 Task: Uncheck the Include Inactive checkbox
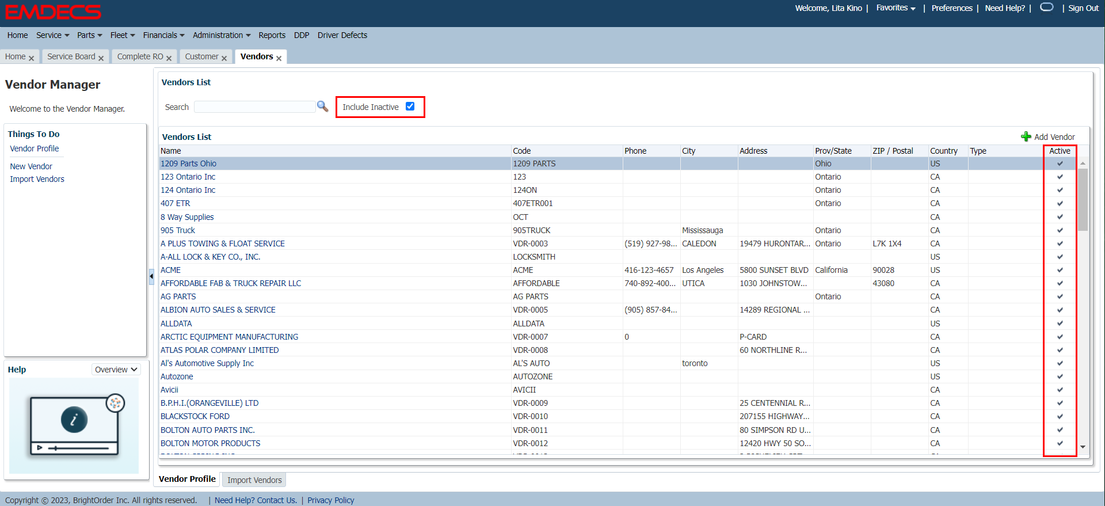pyautogui.click(x=410, y=106)
